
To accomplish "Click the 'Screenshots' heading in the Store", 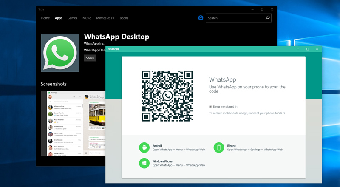I will point(54,84).
